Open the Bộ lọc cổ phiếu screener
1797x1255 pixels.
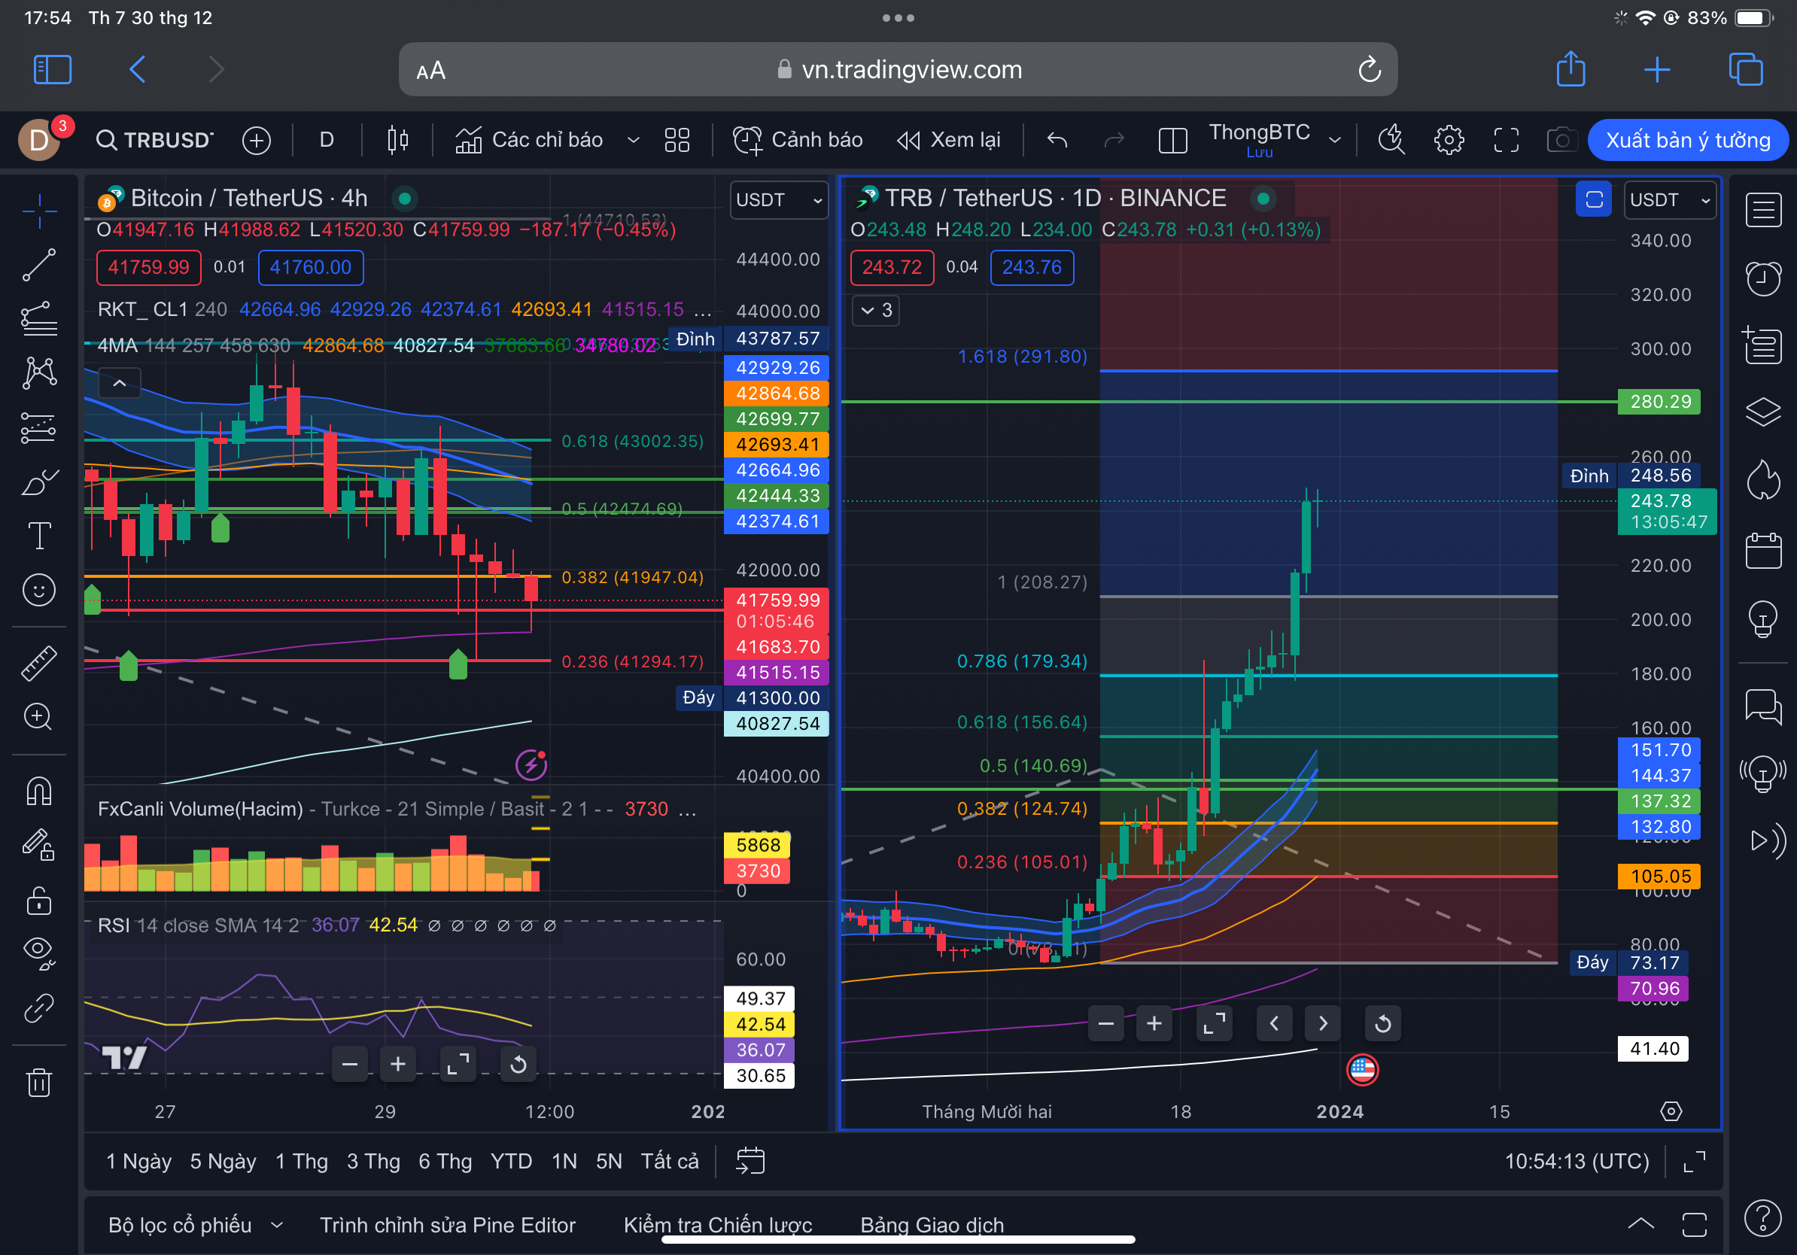click(x=196, y=1225)
